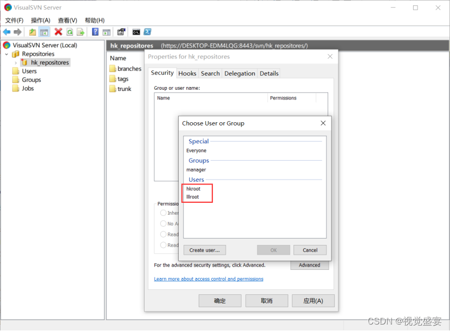
Task: Select the Inherit permission radio button
Action: [x=164, y=213]
